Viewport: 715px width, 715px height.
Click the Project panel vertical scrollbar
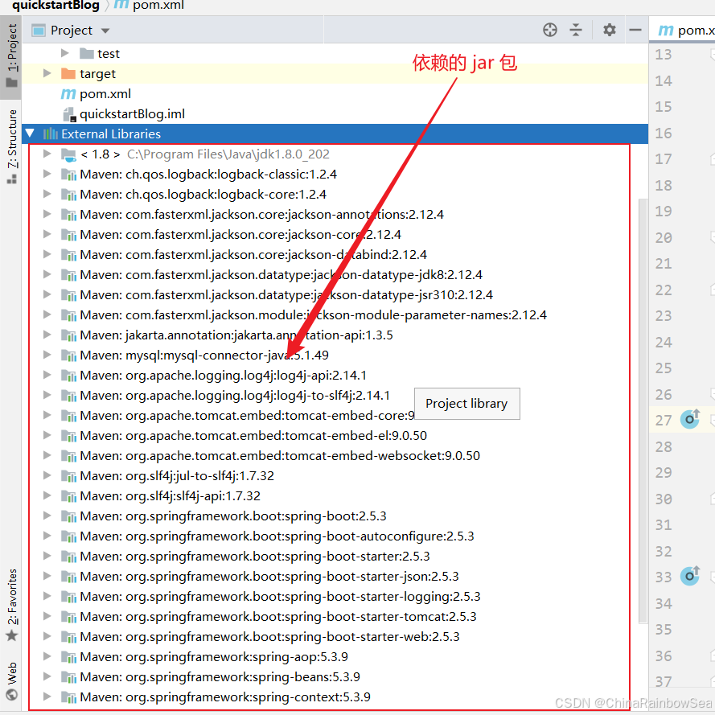(642, 402)
